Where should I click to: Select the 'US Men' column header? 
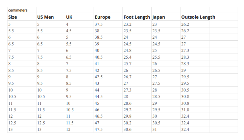pyautogui.click(x=51, y=17)
